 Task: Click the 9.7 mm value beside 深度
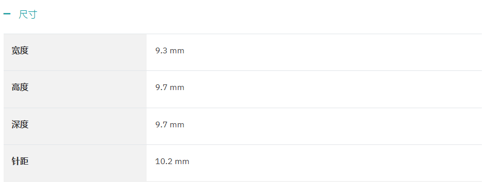click(x=170, y=125)
